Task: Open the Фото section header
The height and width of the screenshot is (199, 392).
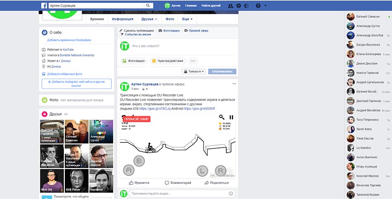Action: coord(54,100)
